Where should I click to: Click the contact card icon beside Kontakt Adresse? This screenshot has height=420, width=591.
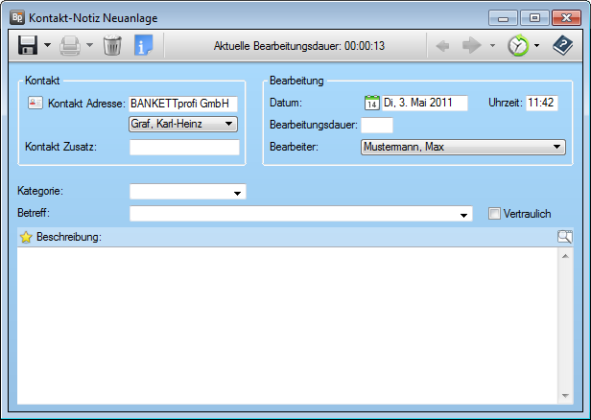pos(35,104)
